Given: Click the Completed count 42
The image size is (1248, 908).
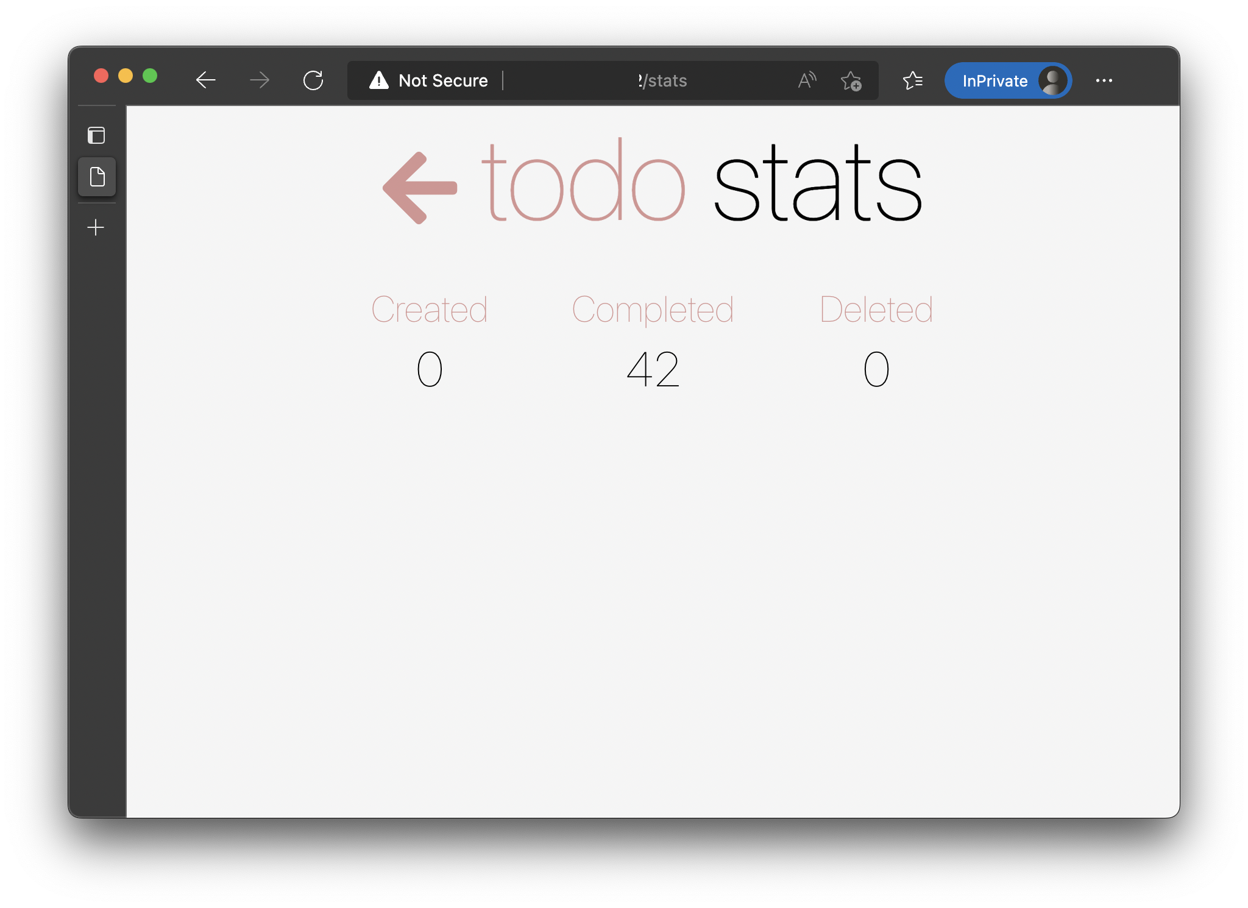Looking at the screenshot, I should pyautogui.click(x=653, y=369).
